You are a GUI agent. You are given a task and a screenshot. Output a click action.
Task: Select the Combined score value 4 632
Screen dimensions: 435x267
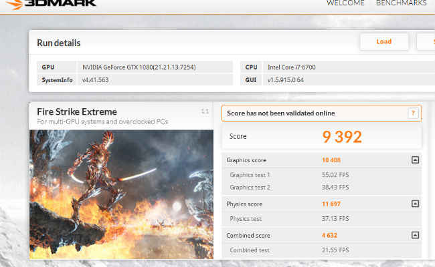click(x=329, y=236)
